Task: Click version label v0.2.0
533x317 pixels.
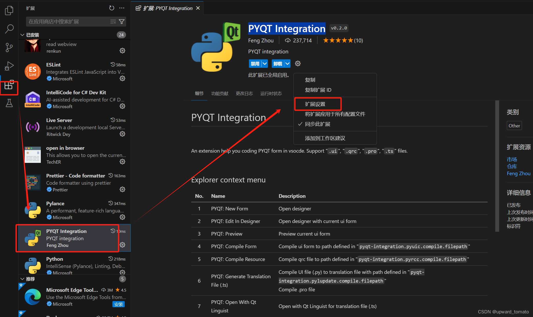Action: click(x=339, y=28)
